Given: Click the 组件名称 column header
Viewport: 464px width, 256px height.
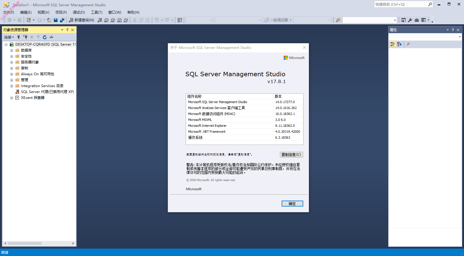Looking at the screenshot, I should pyautogui.click(x=229, y=96).
